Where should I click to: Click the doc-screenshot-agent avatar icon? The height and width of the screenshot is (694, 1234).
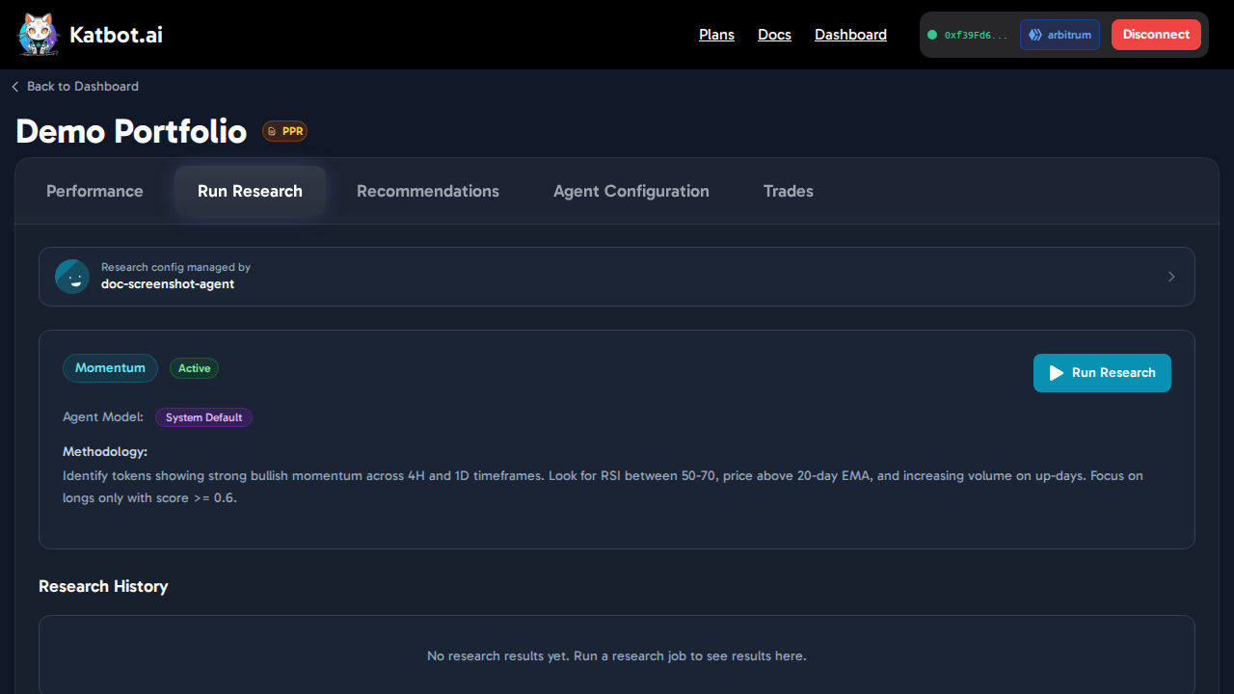click(x=72, y=277)
